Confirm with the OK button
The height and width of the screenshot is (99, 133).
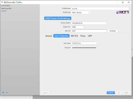click(x=119, y=93)
